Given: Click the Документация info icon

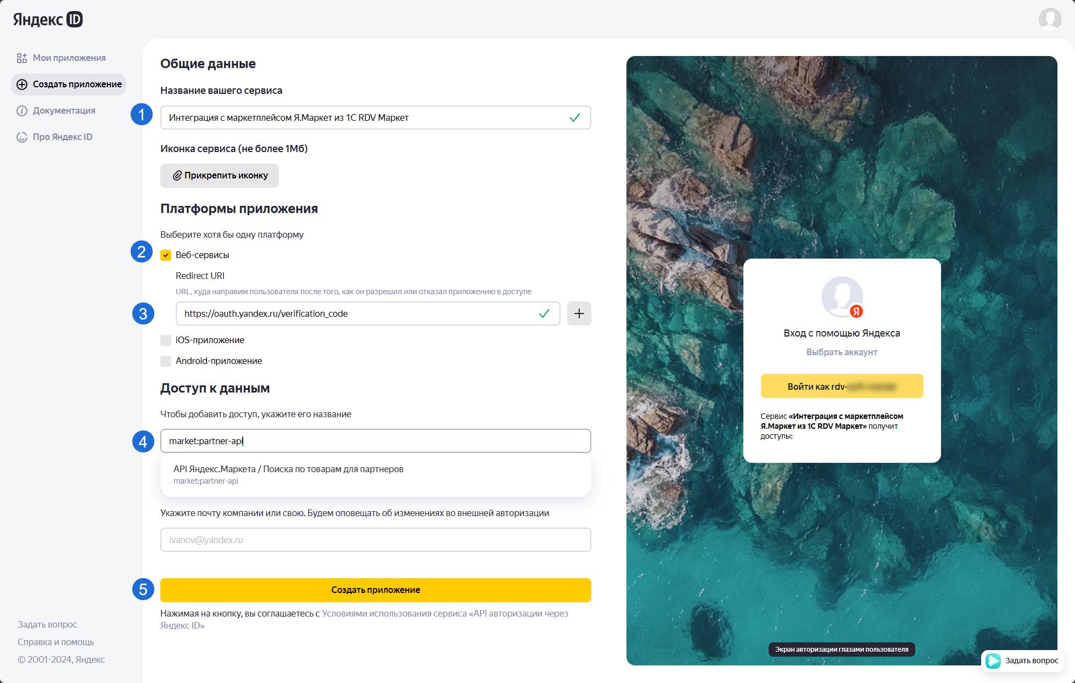Looking at the screenshot, I should click(22, 111).
